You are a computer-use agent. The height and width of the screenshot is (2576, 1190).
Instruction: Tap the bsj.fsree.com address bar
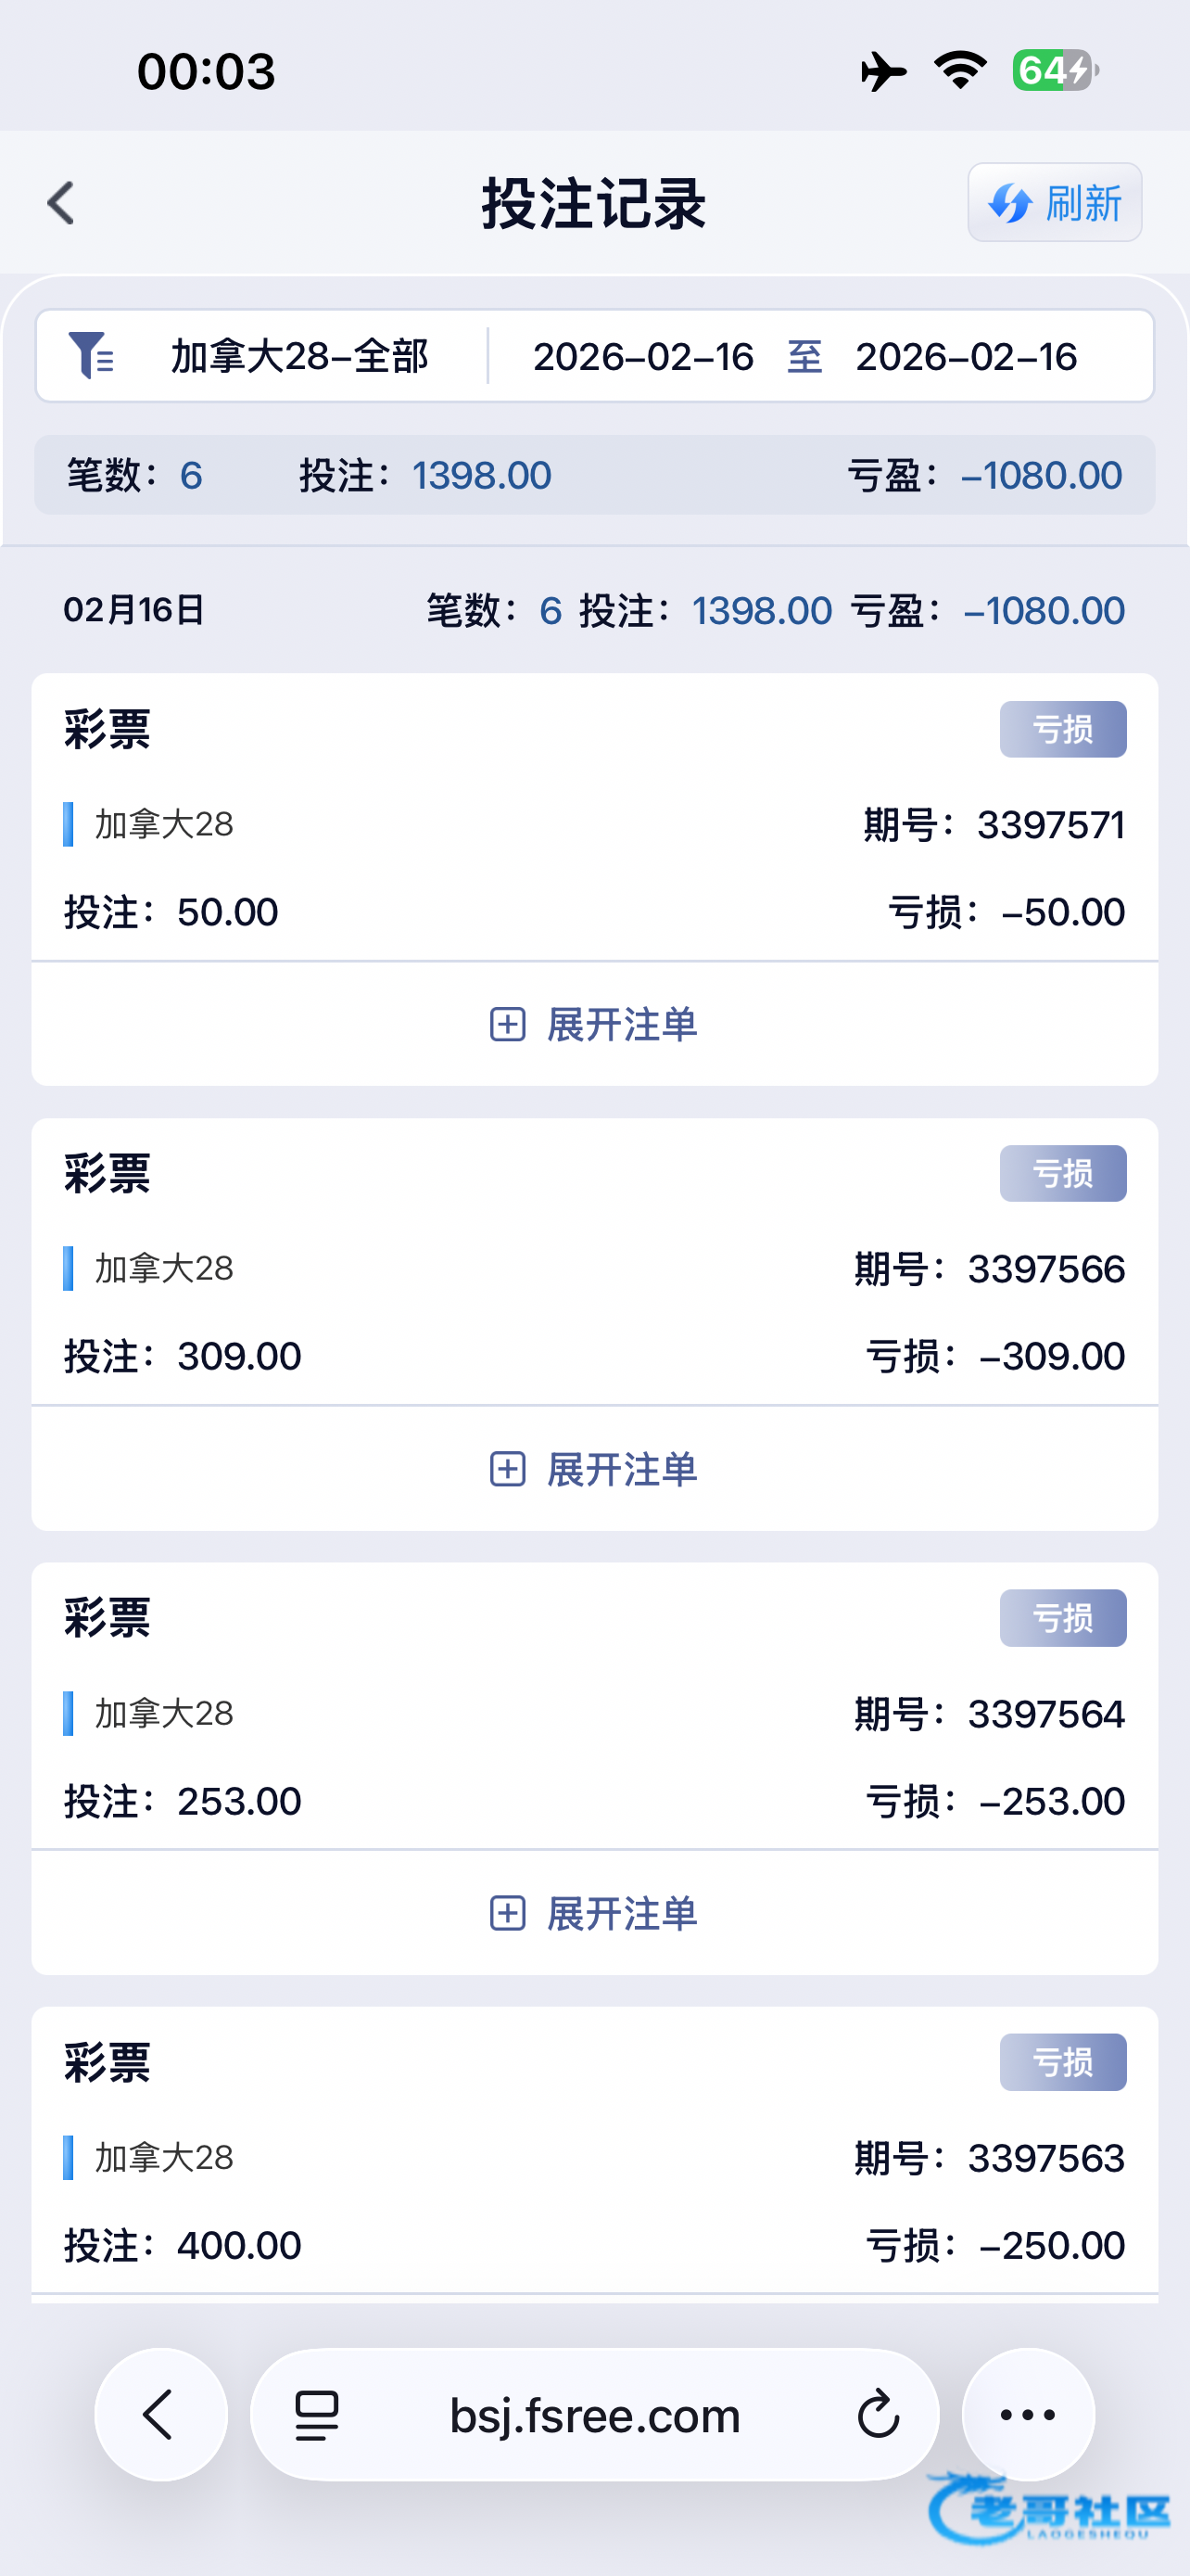594,2416
